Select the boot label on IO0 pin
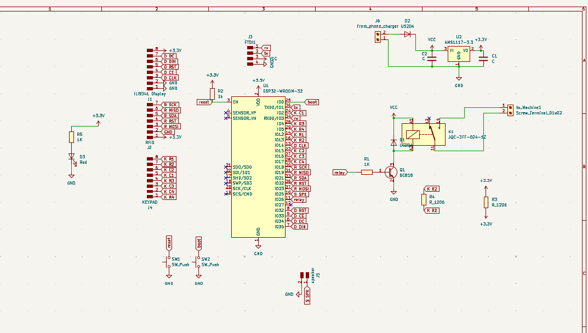Screen dimensions: 588x333 pos(311,102)
